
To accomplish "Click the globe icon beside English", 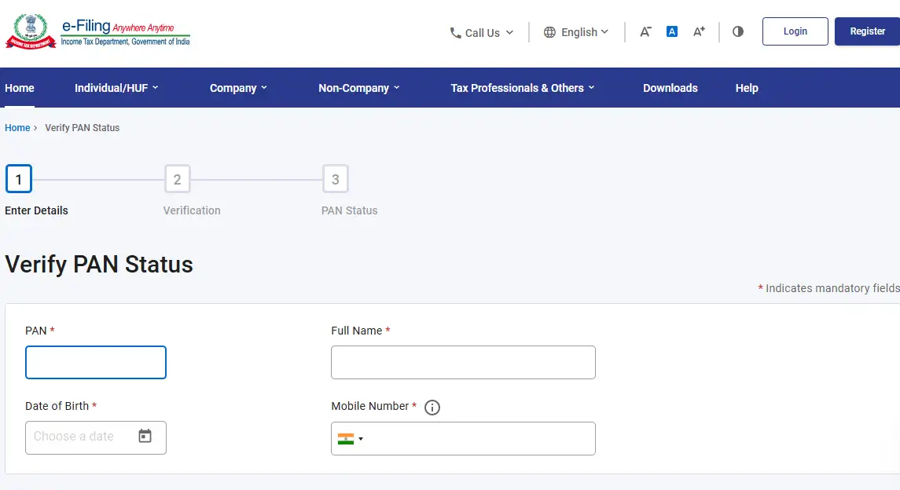I will pyautogui.click(x=549, y=32).
